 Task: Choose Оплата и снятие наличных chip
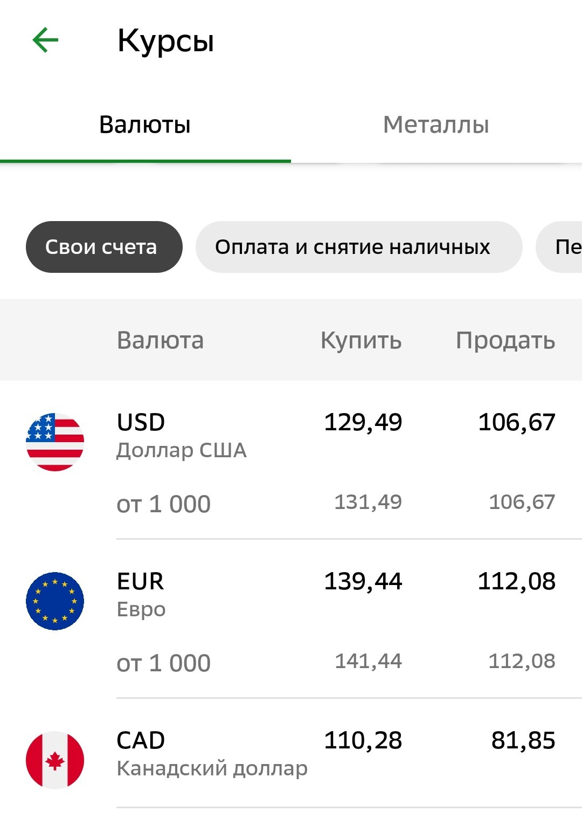click(359, 247)
